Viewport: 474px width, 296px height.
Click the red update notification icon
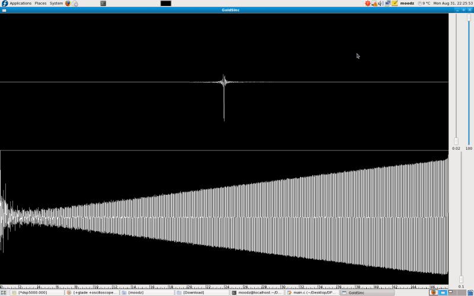[367, 3]
